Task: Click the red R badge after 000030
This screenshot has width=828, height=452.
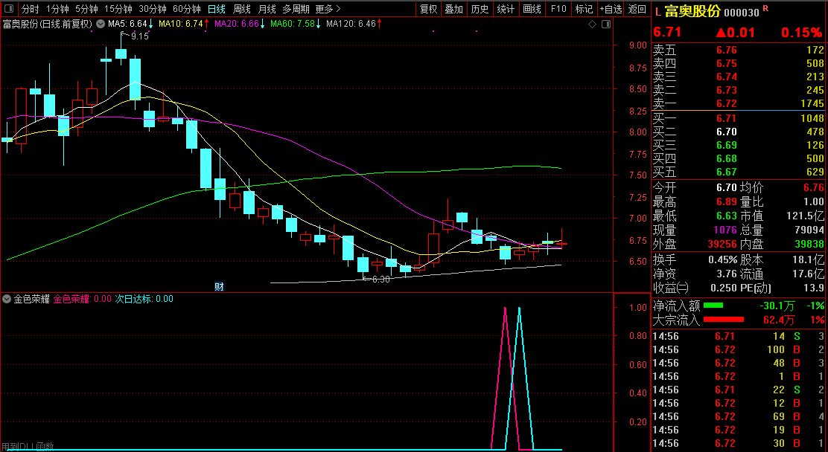Action: tap(765, 9)
